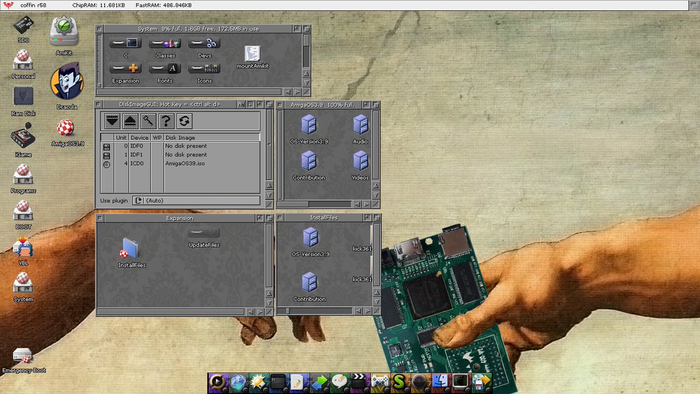This screenshot has height=394, width=700.
Task: Open the Personal drive icon
Action: [x=23, y=64]
